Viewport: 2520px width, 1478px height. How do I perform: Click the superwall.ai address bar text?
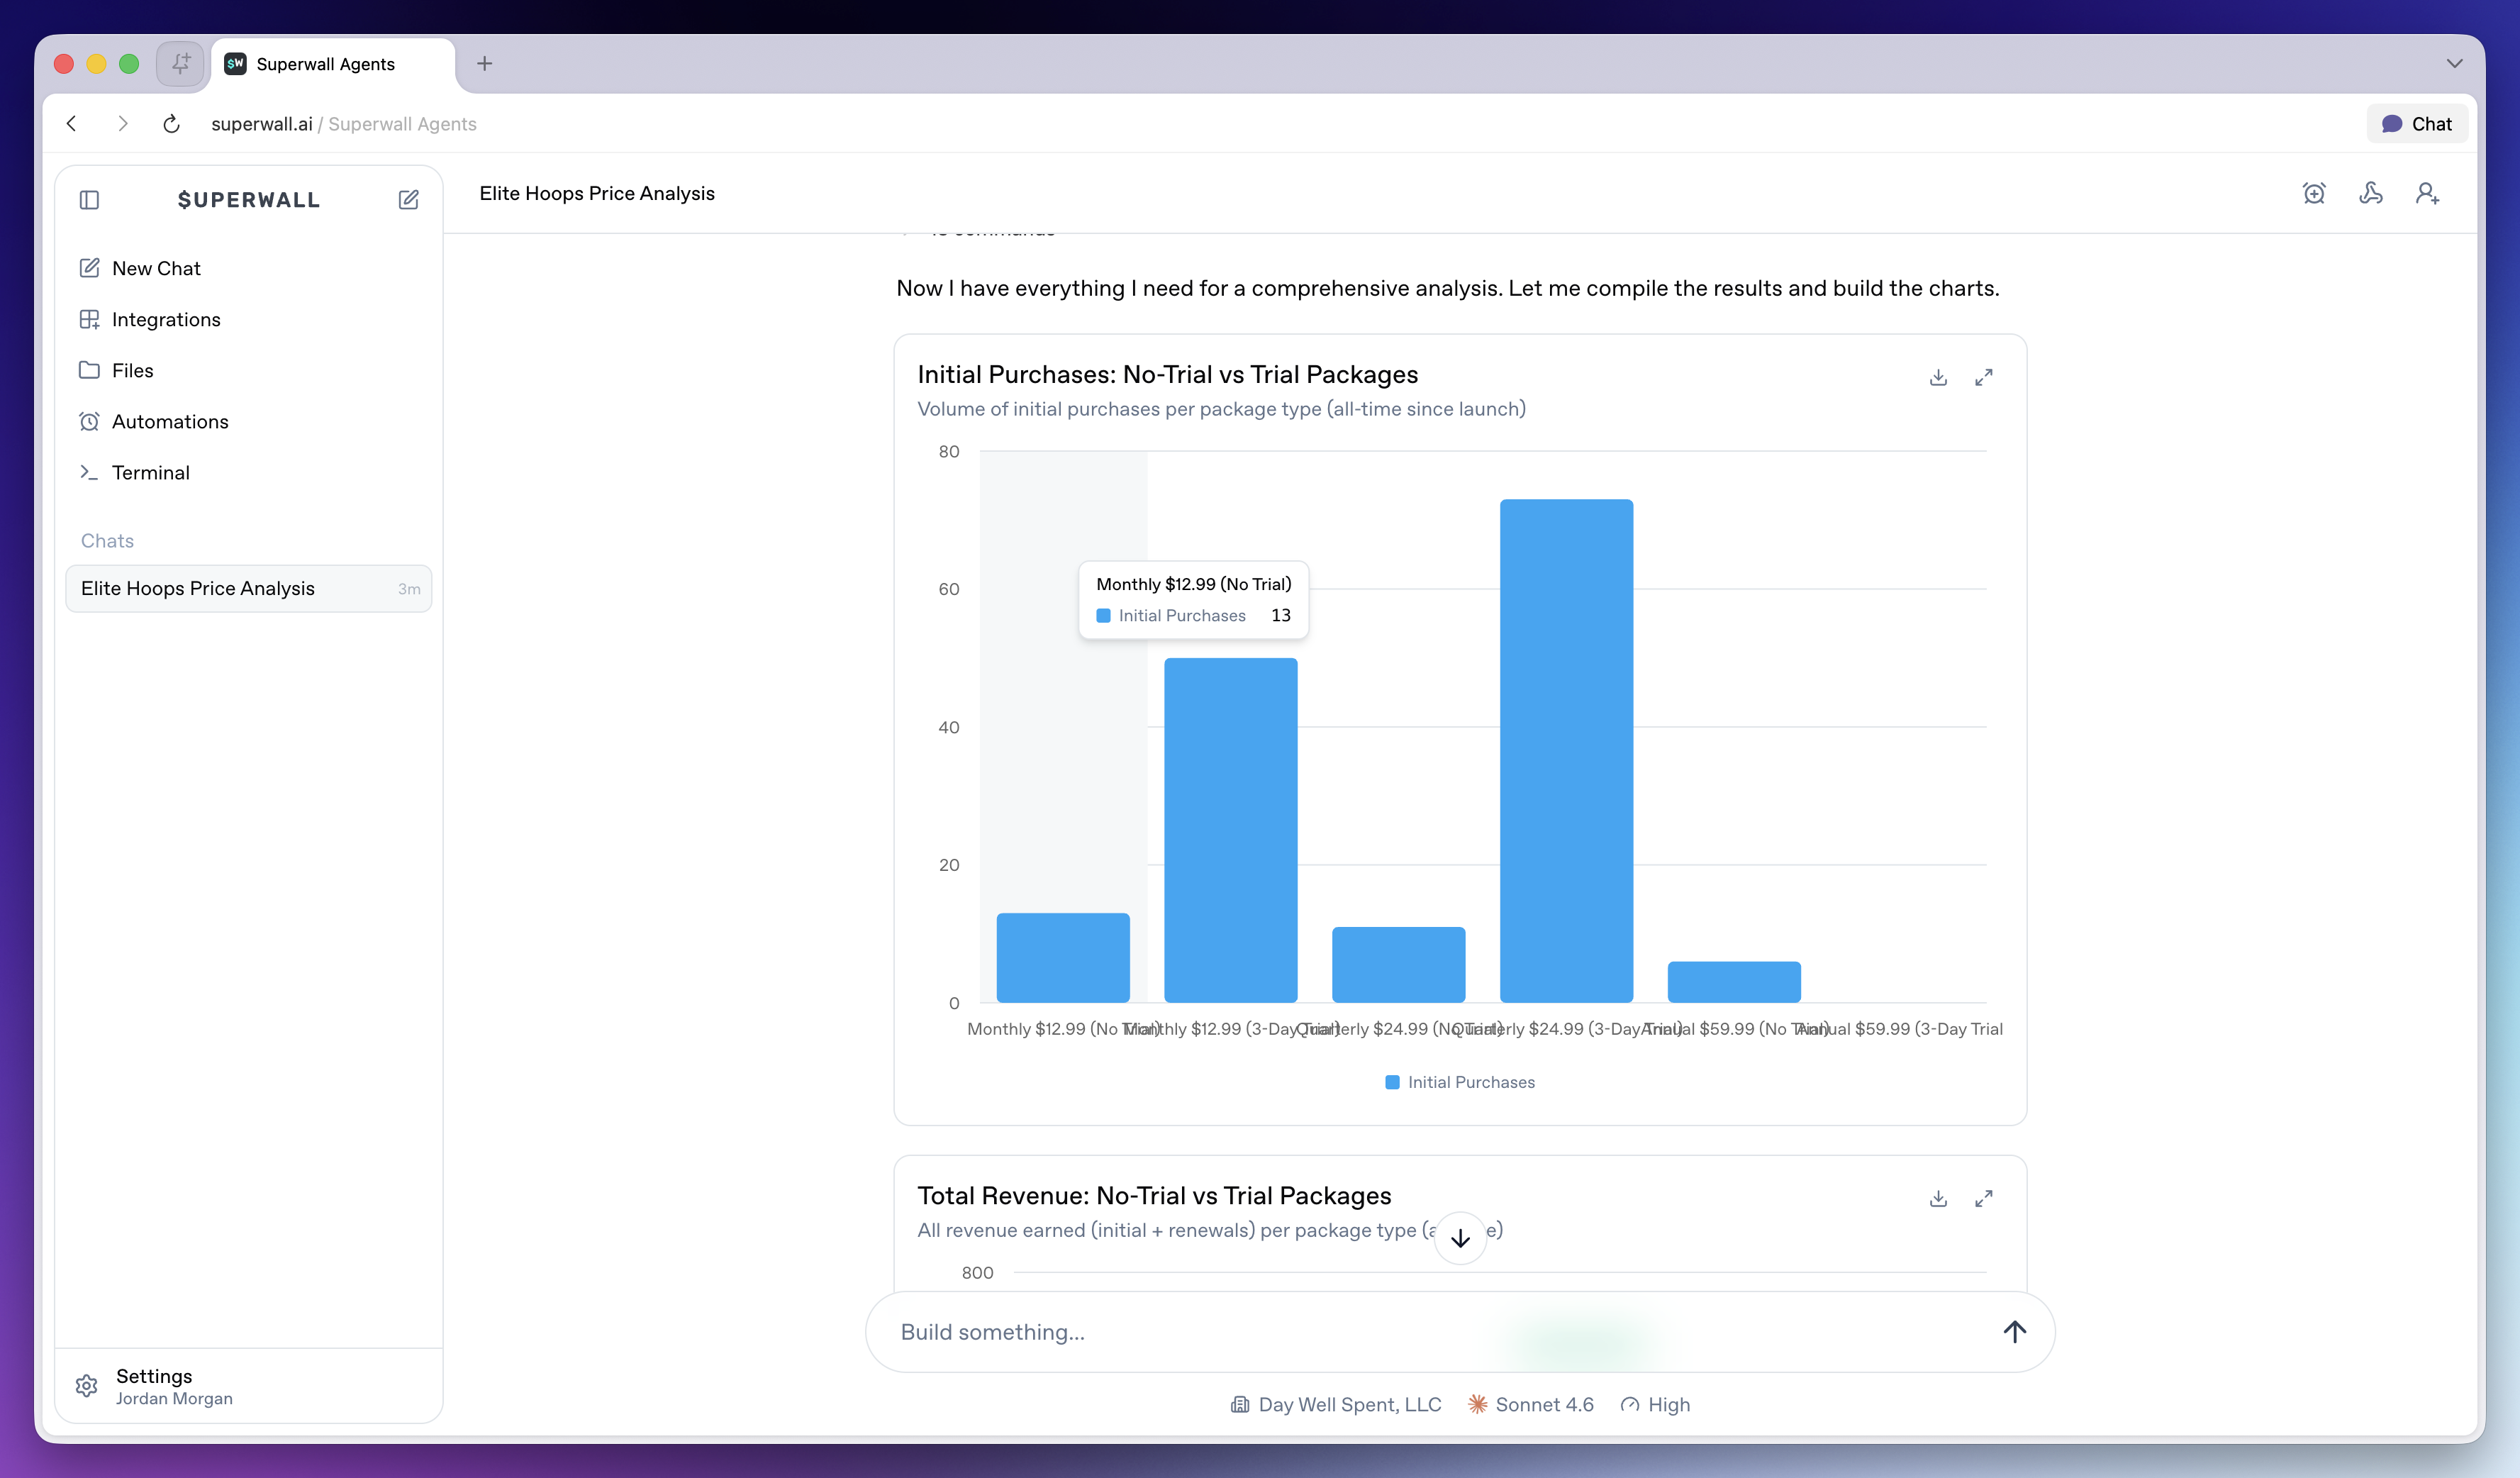[262, 124]
